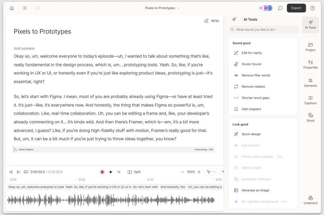324x215 pixels.
Task: Open Underlord from the sidebar
Action: tap(310, 200)
